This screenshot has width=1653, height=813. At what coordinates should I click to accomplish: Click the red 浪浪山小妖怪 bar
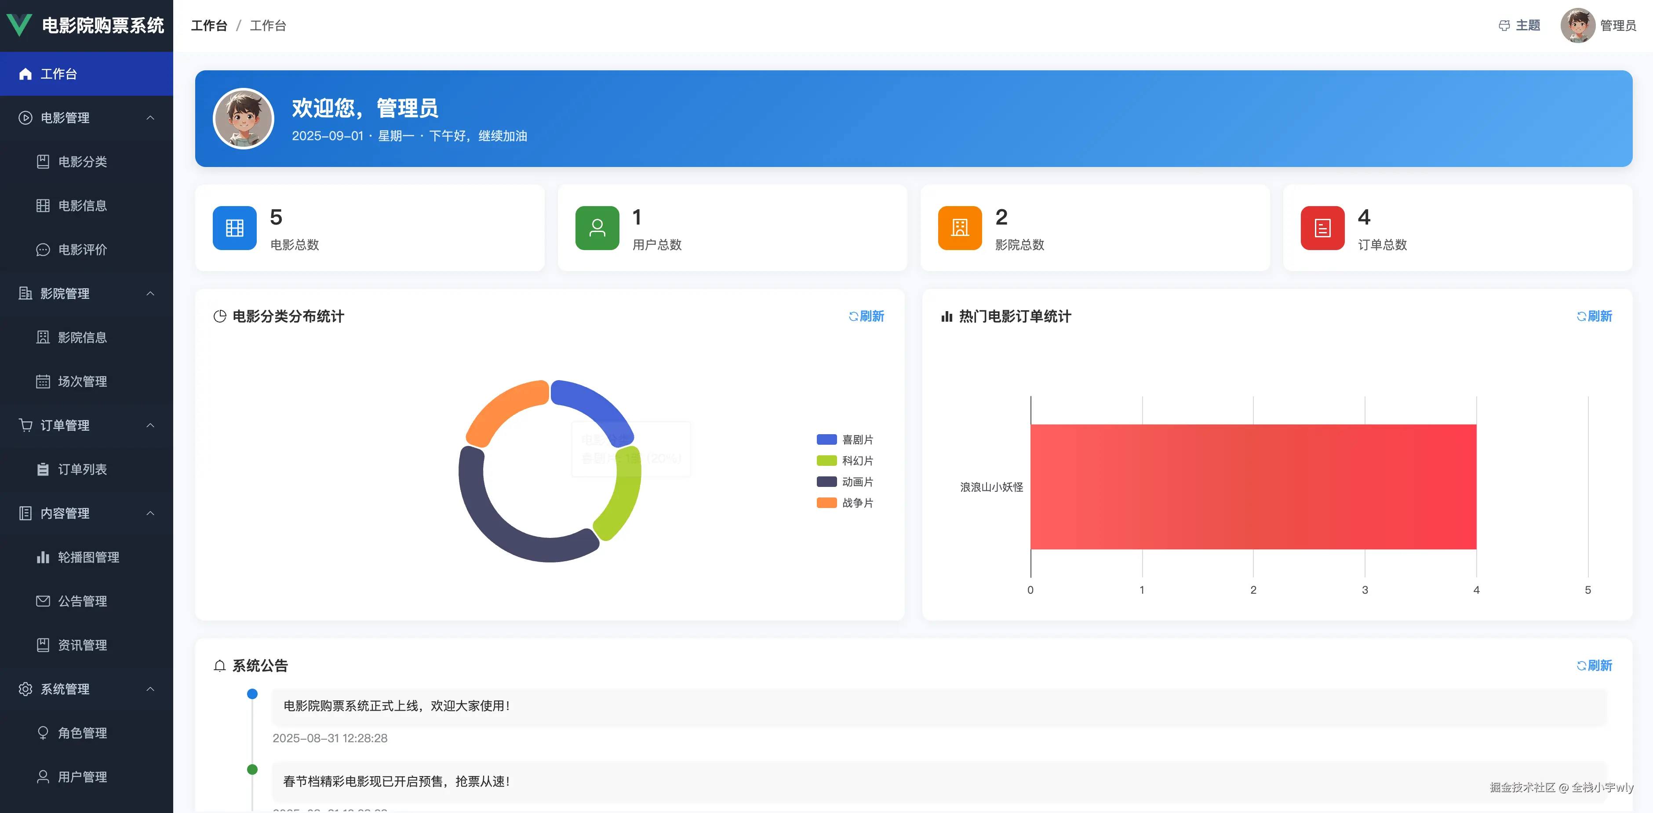(x=1252, y=486)
